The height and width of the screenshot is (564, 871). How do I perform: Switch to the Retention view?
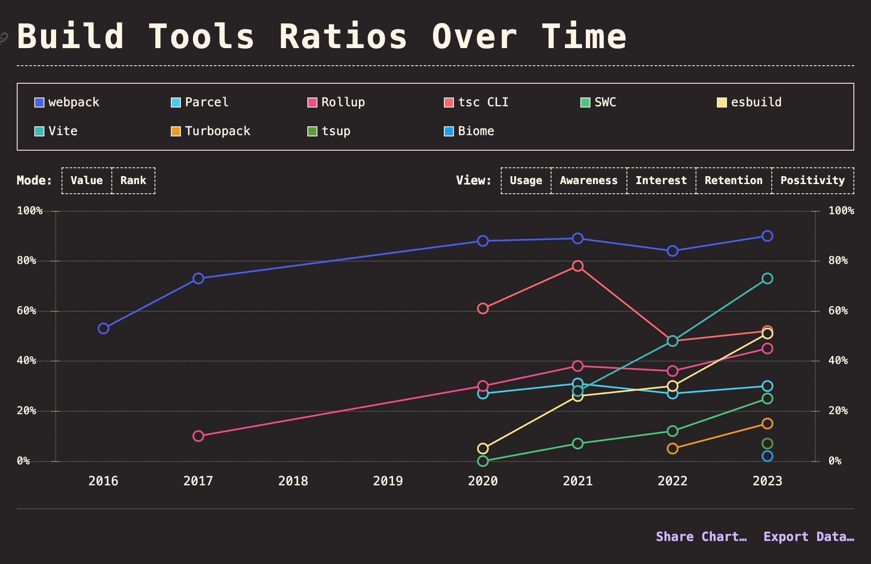point(733,181)
